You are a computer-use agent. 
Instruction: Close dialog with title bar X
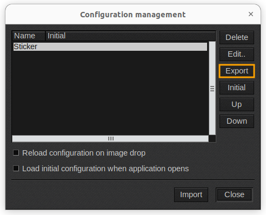tap(251, 14)
